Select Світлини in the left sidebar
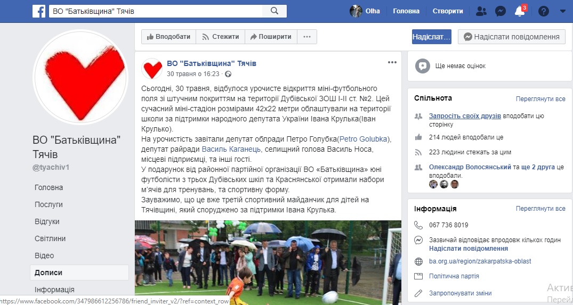The width and height of the screenshot is (573, 305). (x=50, y=238)
